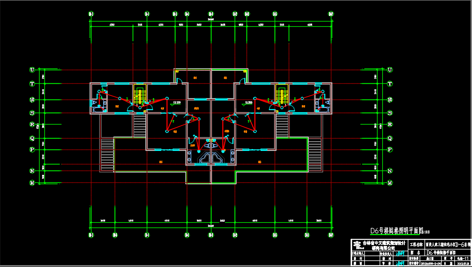Image resolution: width=472 pixels, height=267 pixels.
Task: Click axis bubble Q on the right side
Action: coord(390,139)
